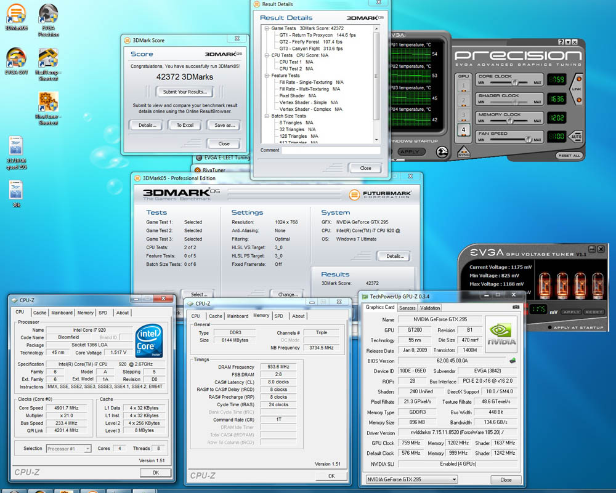Click RESET in EVGA Voltage Tuner
The image size is (616, 493).
pyautogui.click(x=593, y=312)
